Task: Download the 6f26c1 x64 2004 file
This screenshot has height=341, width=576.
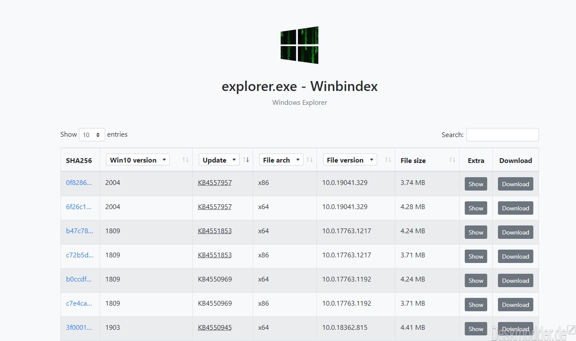Action: (x=516, y=208)
